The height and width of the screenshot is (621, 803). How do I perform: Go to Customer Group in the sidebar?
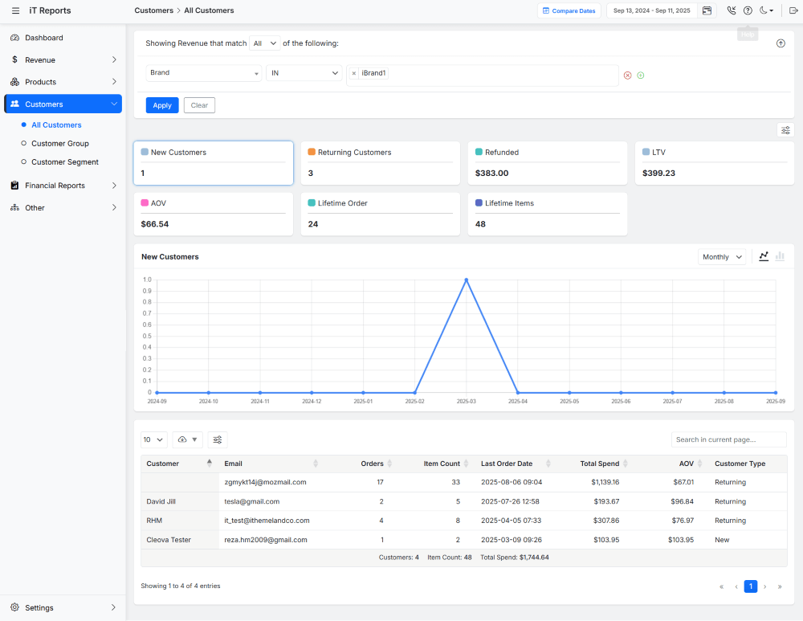[x=59, y=143]
